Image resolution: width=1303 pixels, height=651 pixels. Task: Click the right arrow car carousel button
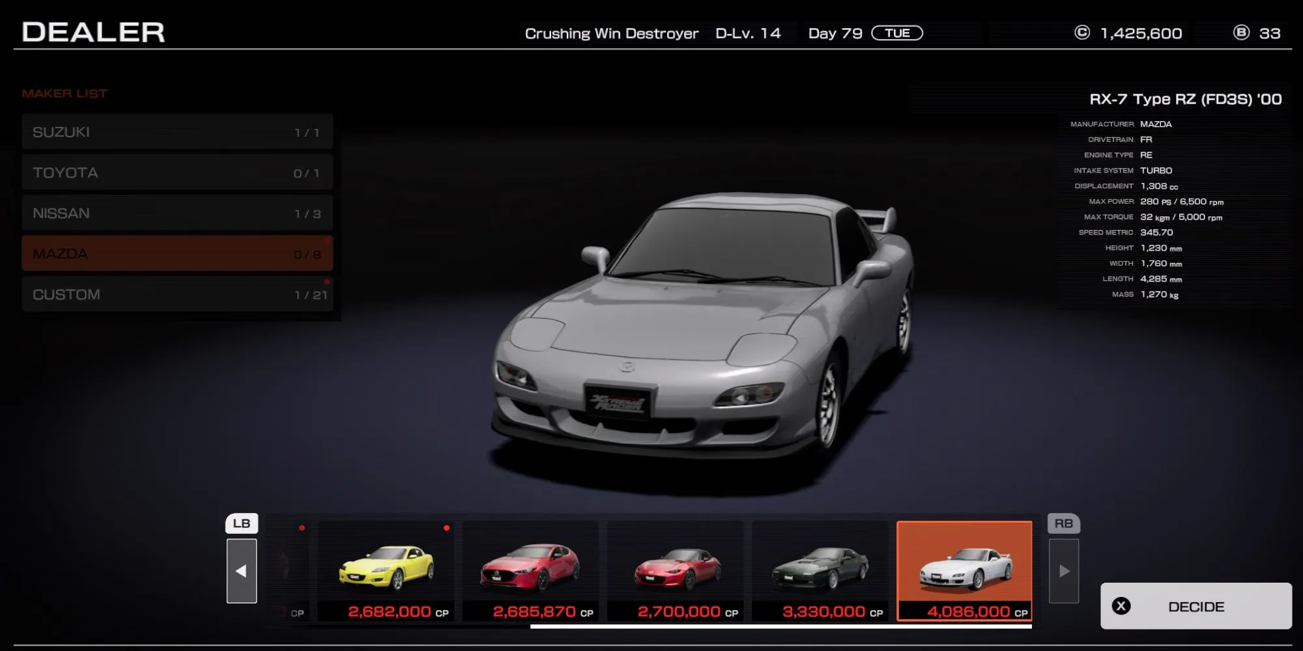pyautogui.click(x=1064, y=571)
